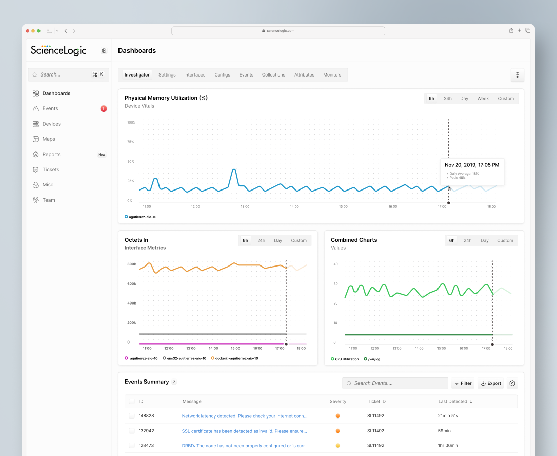Expand the browser sidebar dropdown chevron
Screen dimensions: 557x456
[x=57, y=31]
